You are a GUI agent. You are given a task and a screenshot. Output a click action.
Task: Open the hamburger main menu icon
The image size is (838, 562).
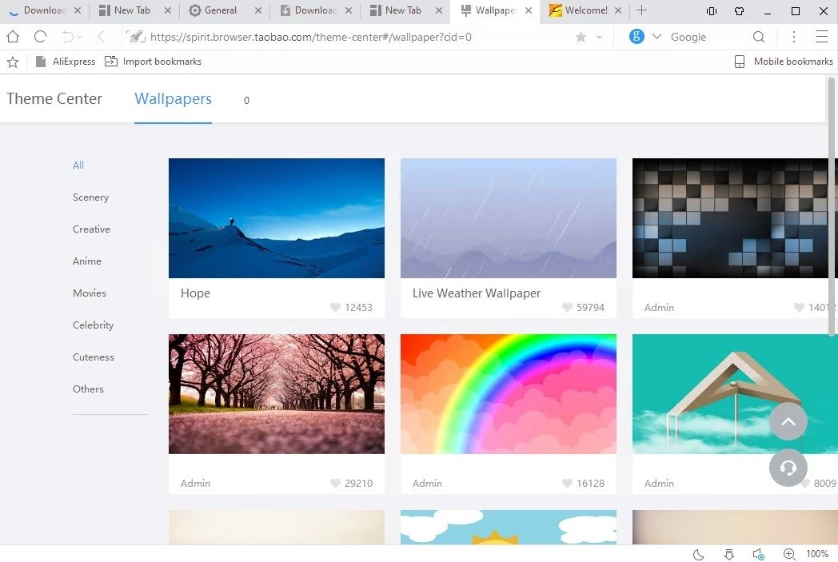point(821,37)
